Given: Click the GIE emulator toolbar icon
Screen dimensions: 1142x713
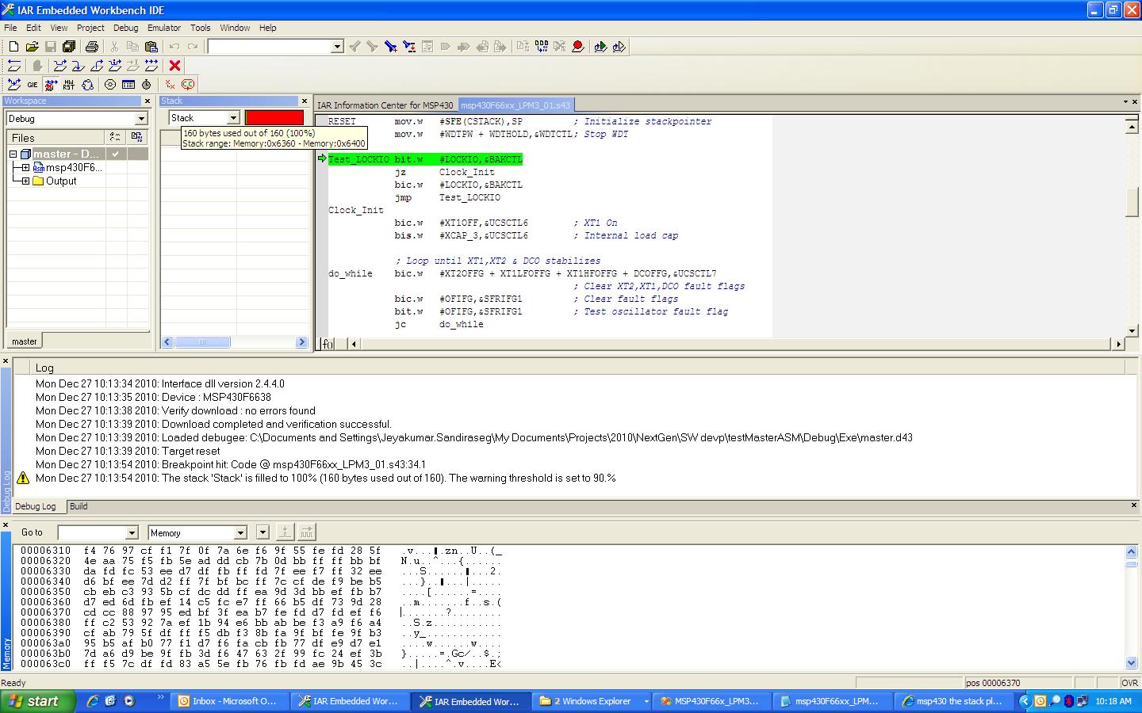Looking at the screenshot, I should point(32,85).
